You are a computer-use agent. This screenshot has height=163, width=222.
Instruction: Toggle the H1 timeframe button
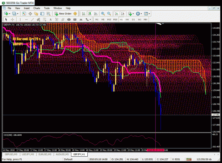[x=121, y=19]
